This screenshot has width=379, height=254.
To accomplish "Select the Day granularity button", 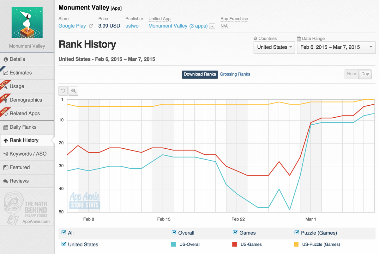I will (x=365, y=74).
